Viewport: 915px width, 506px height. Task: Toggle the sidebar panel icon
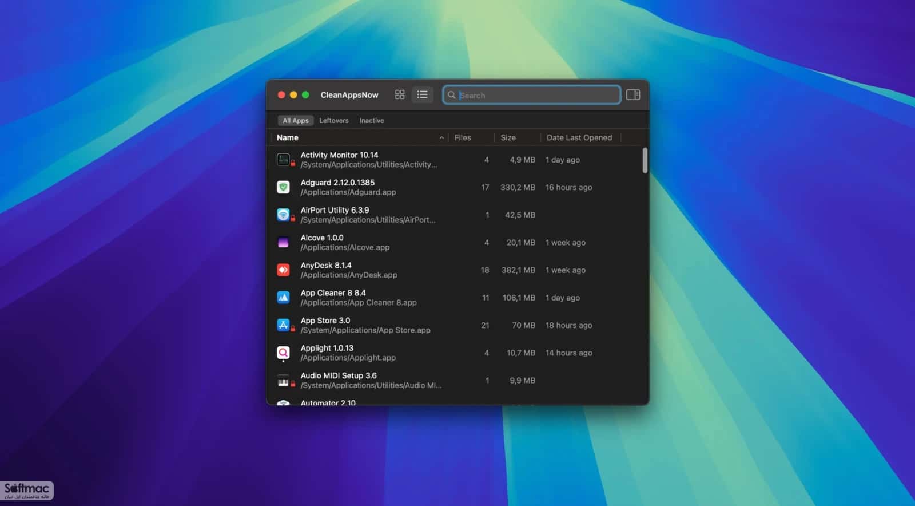[x=633, y=95]
